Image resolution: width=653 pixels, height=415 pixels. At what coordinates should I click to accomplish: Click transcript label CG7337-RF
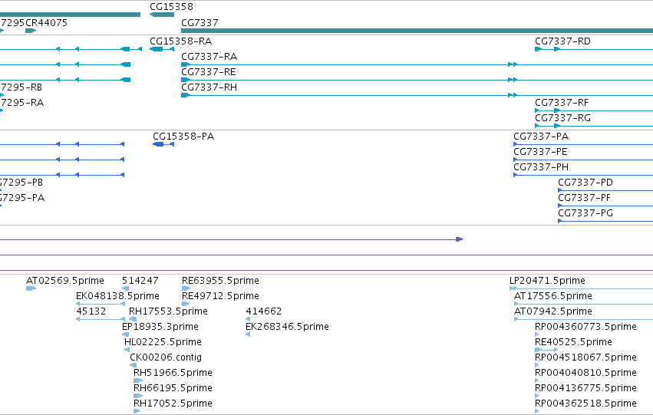(x=562, y=103)
